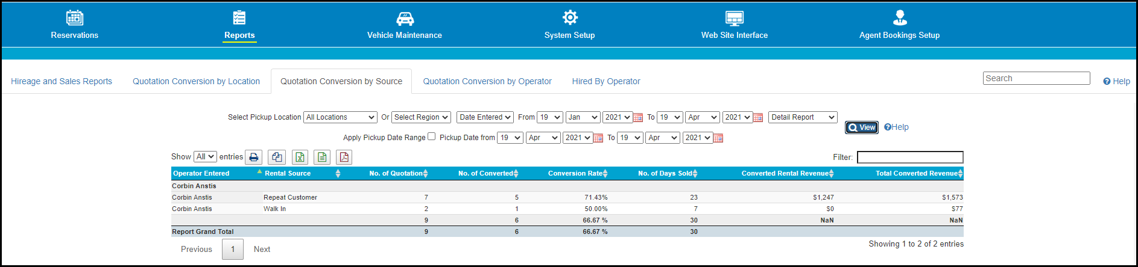Sort by Rental Source arrows

pyautogui.click(x=338, y=173)
